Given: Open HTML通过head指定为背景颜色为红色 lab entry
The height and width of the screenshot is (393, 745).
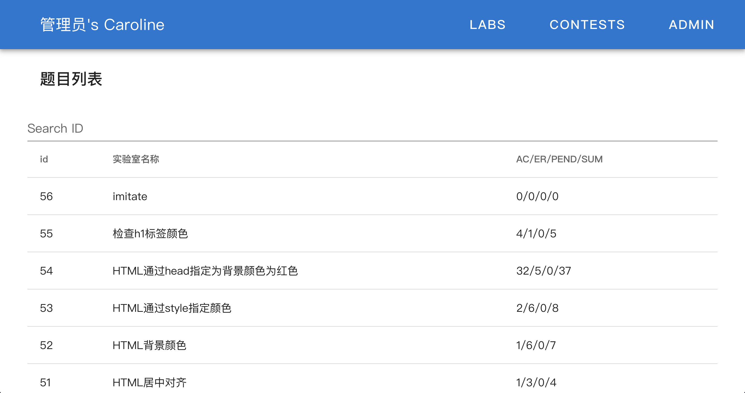Looking at the screenshot, I should pos(205,271).
